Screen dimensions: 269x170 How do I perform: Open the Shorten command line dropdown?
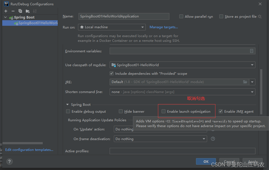(182, 92)
